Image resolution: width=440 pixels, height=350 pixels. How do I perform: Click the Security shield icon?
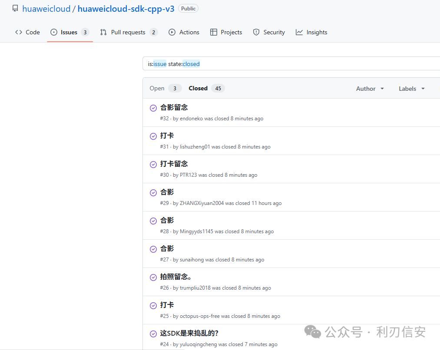[256, 32]
